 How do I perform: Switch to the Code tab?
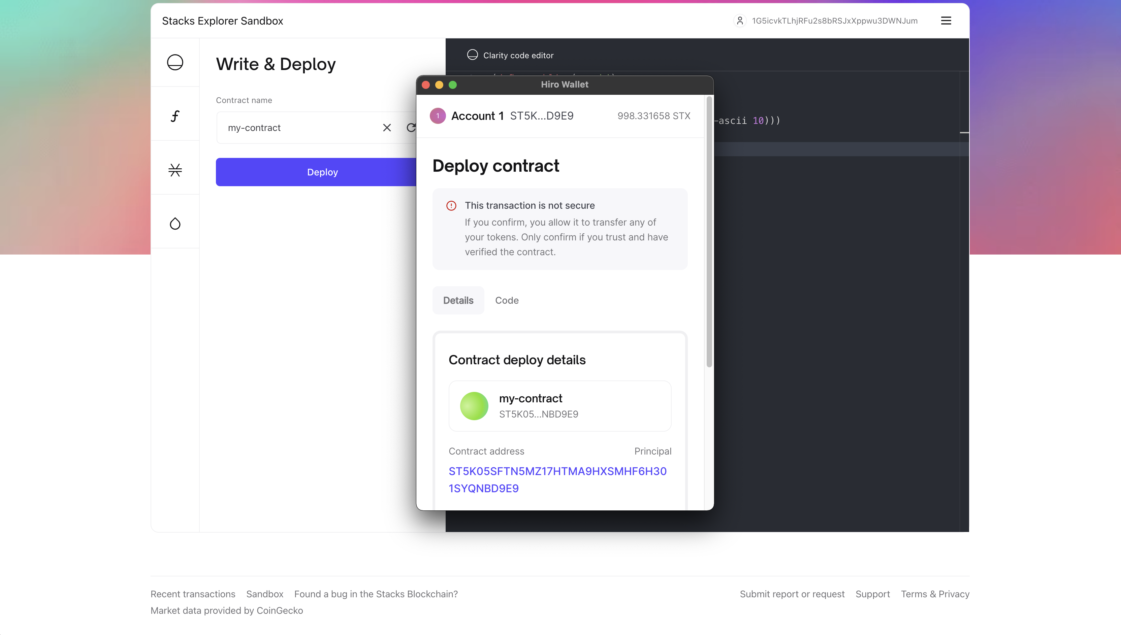pos(506,300)
